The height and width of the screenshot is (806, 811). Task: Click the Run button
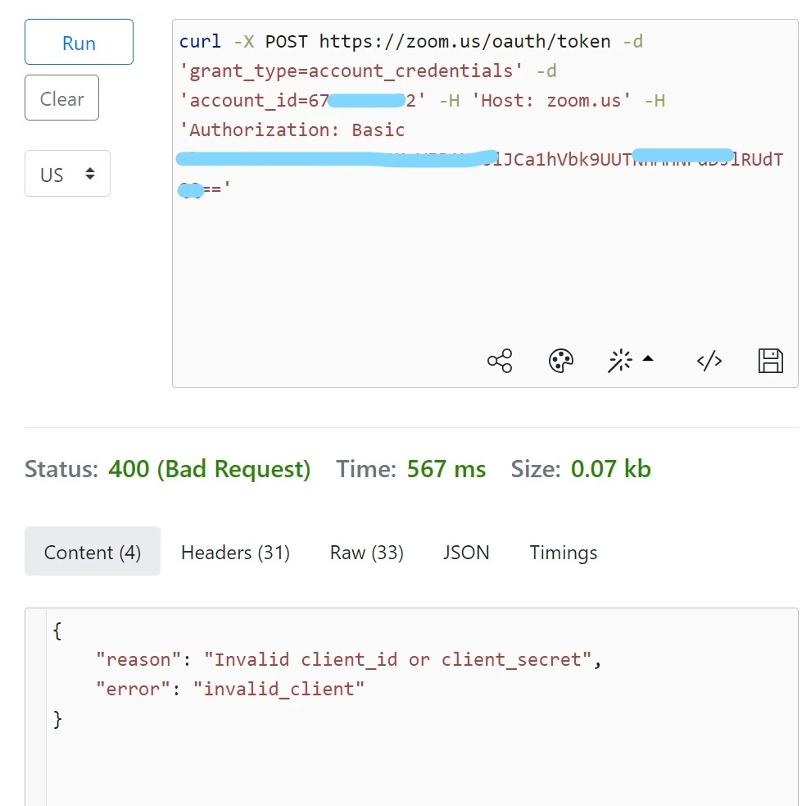click(79, 42)
